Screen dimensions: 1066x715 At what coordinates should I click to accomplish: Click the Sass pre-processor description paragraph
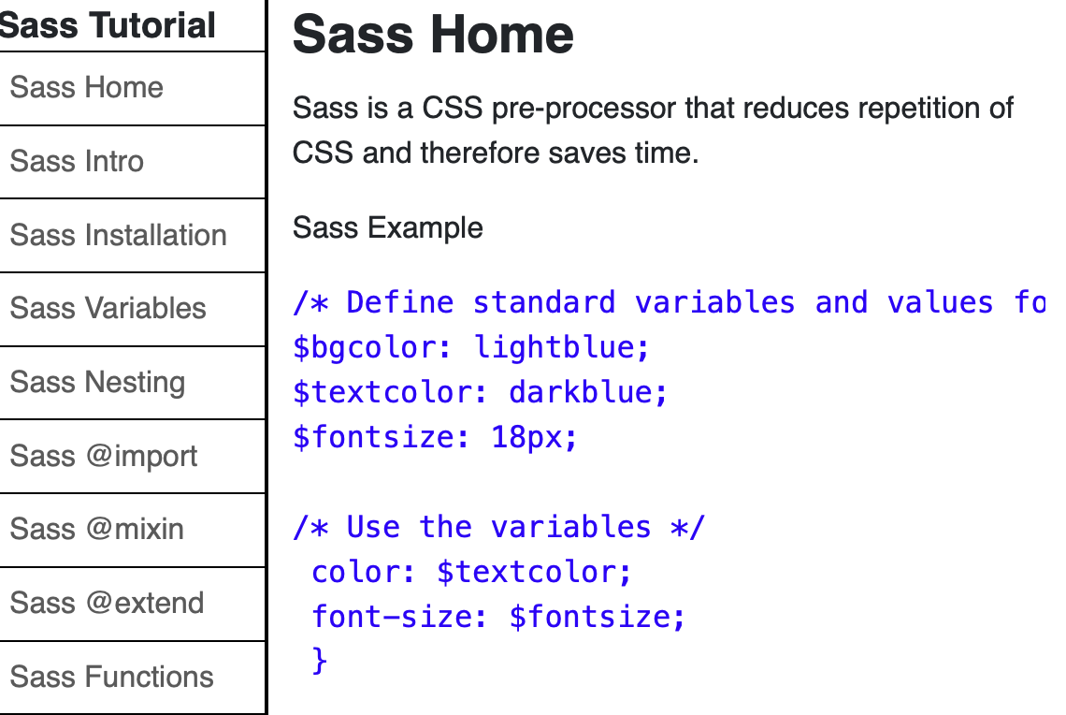pos(653,130)
